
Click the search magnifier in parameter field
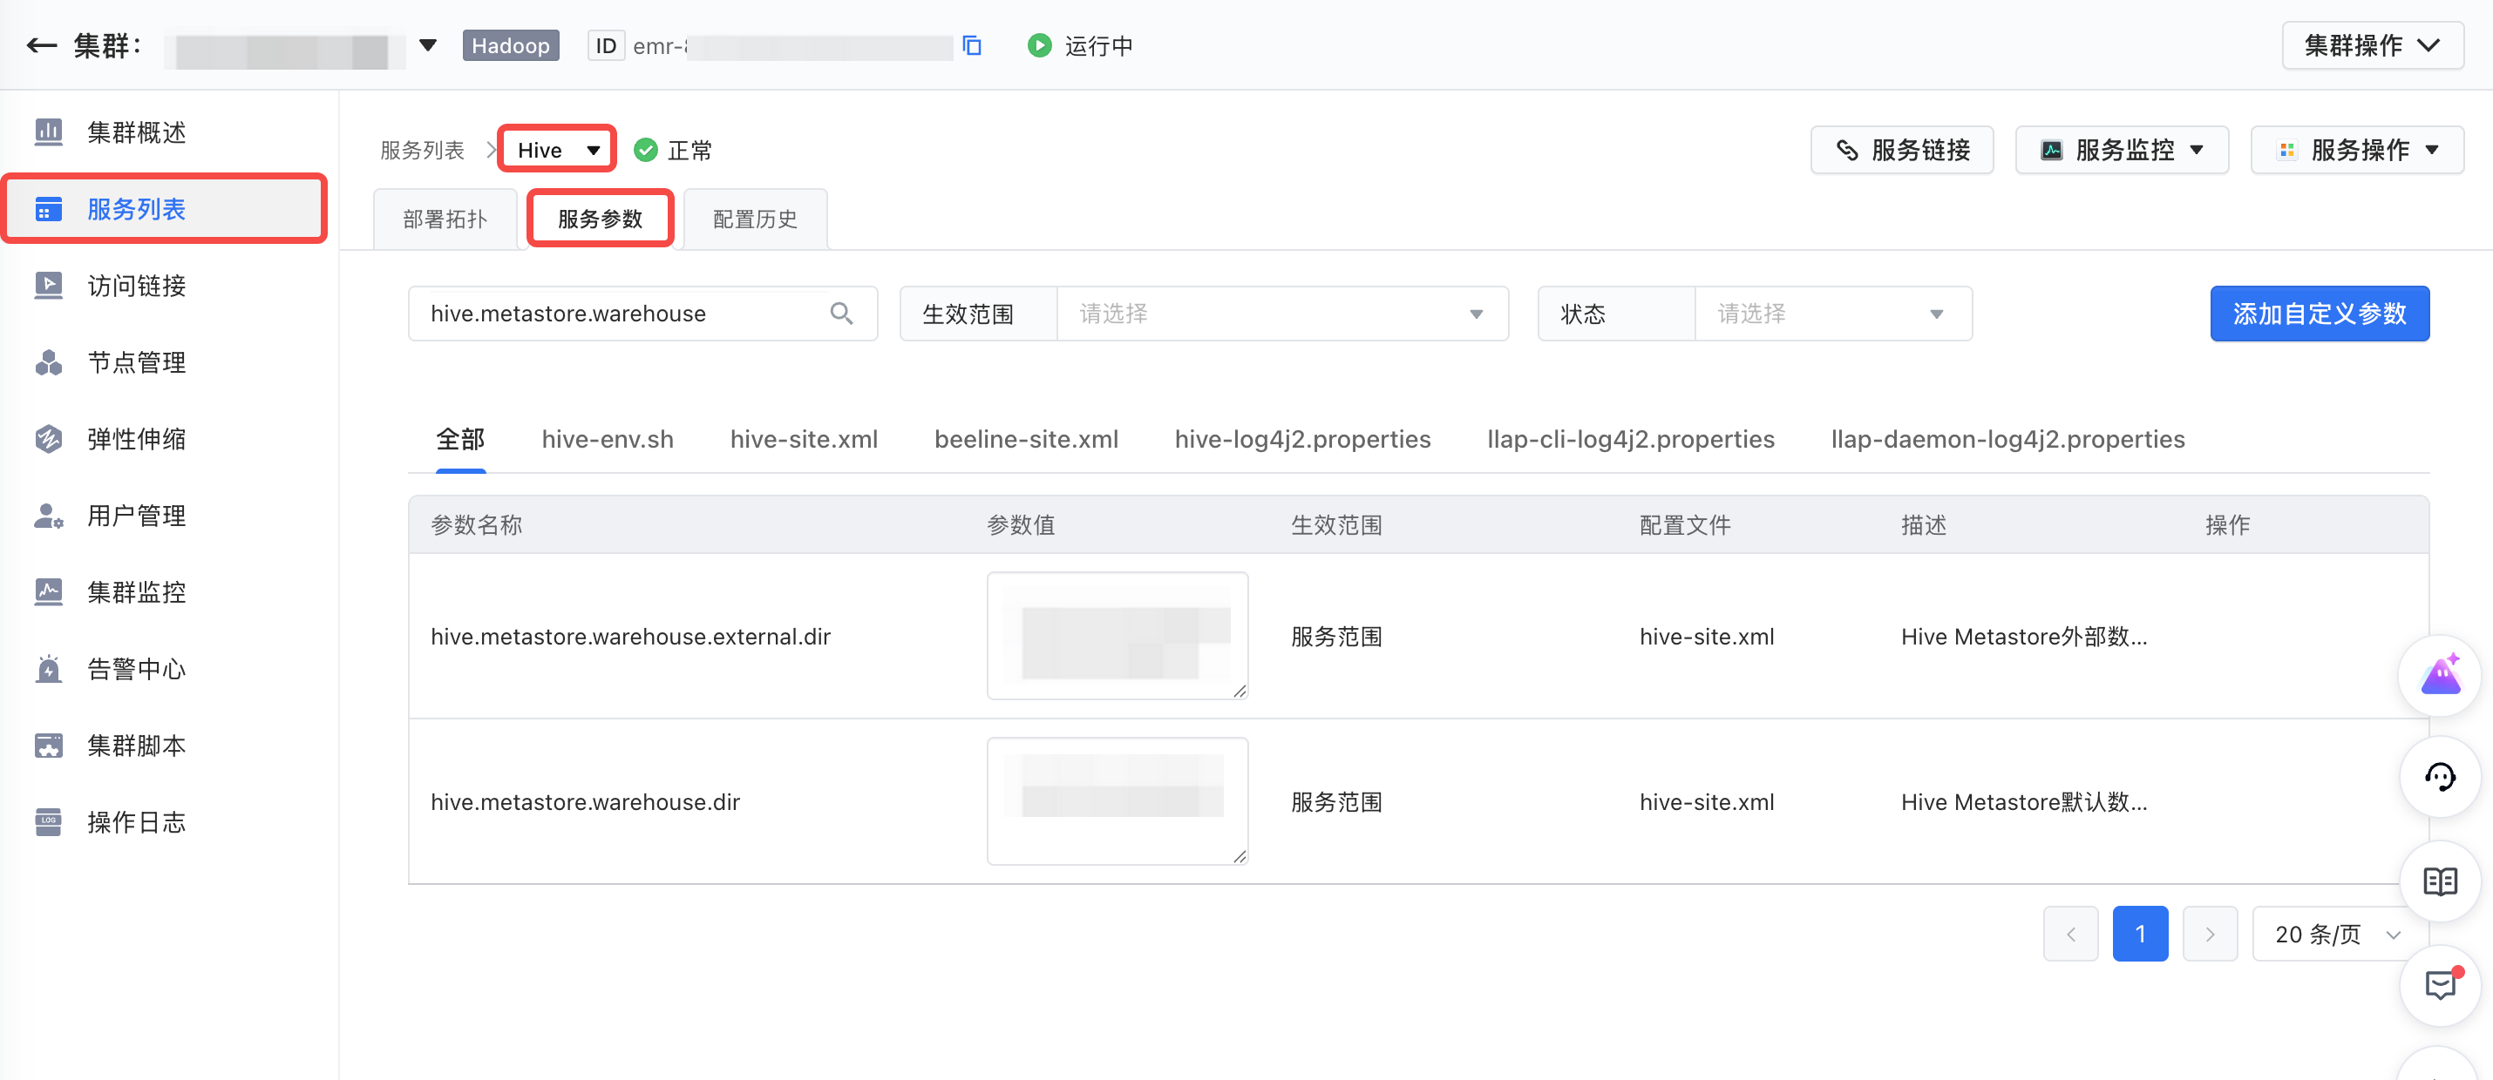(x=841, y=314)
